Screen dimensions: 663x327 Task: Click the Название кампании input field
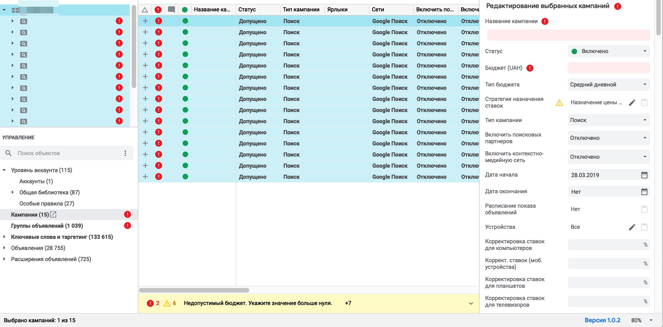tap(569, 35)
